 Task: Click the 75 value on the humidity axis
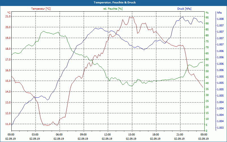point(207,41)
